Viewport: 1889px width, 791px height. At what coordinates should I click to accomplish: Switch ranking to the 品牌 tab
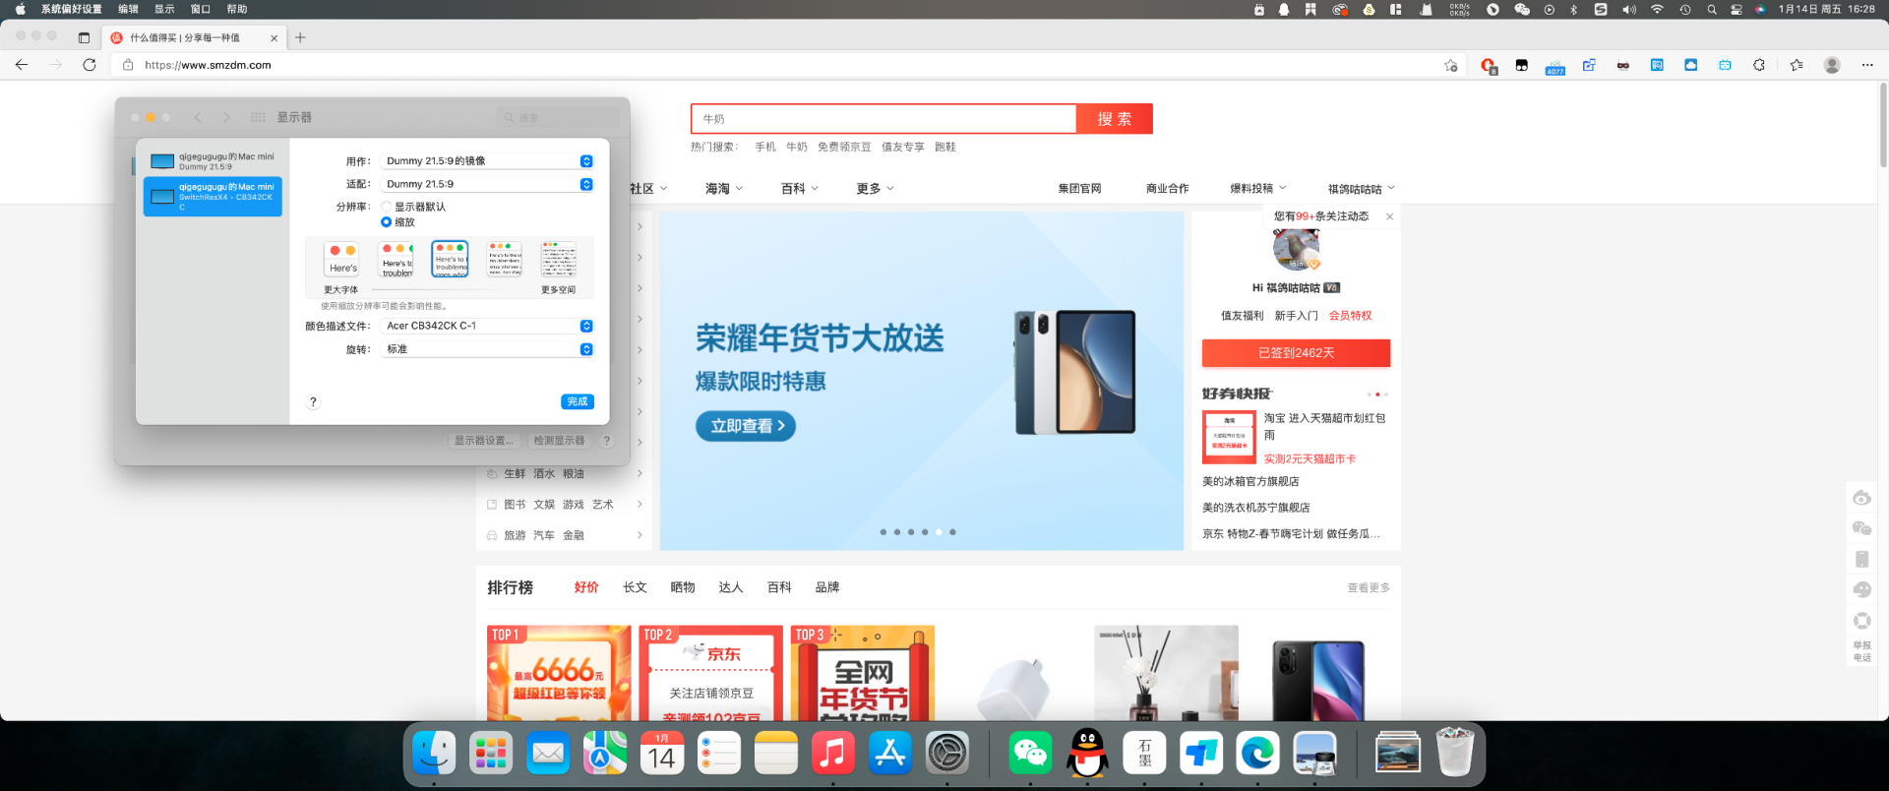827,587
